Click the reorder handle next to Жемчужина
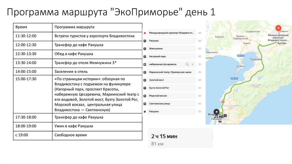The height and width of the screenshot is (164, 292). coord(200,49)
